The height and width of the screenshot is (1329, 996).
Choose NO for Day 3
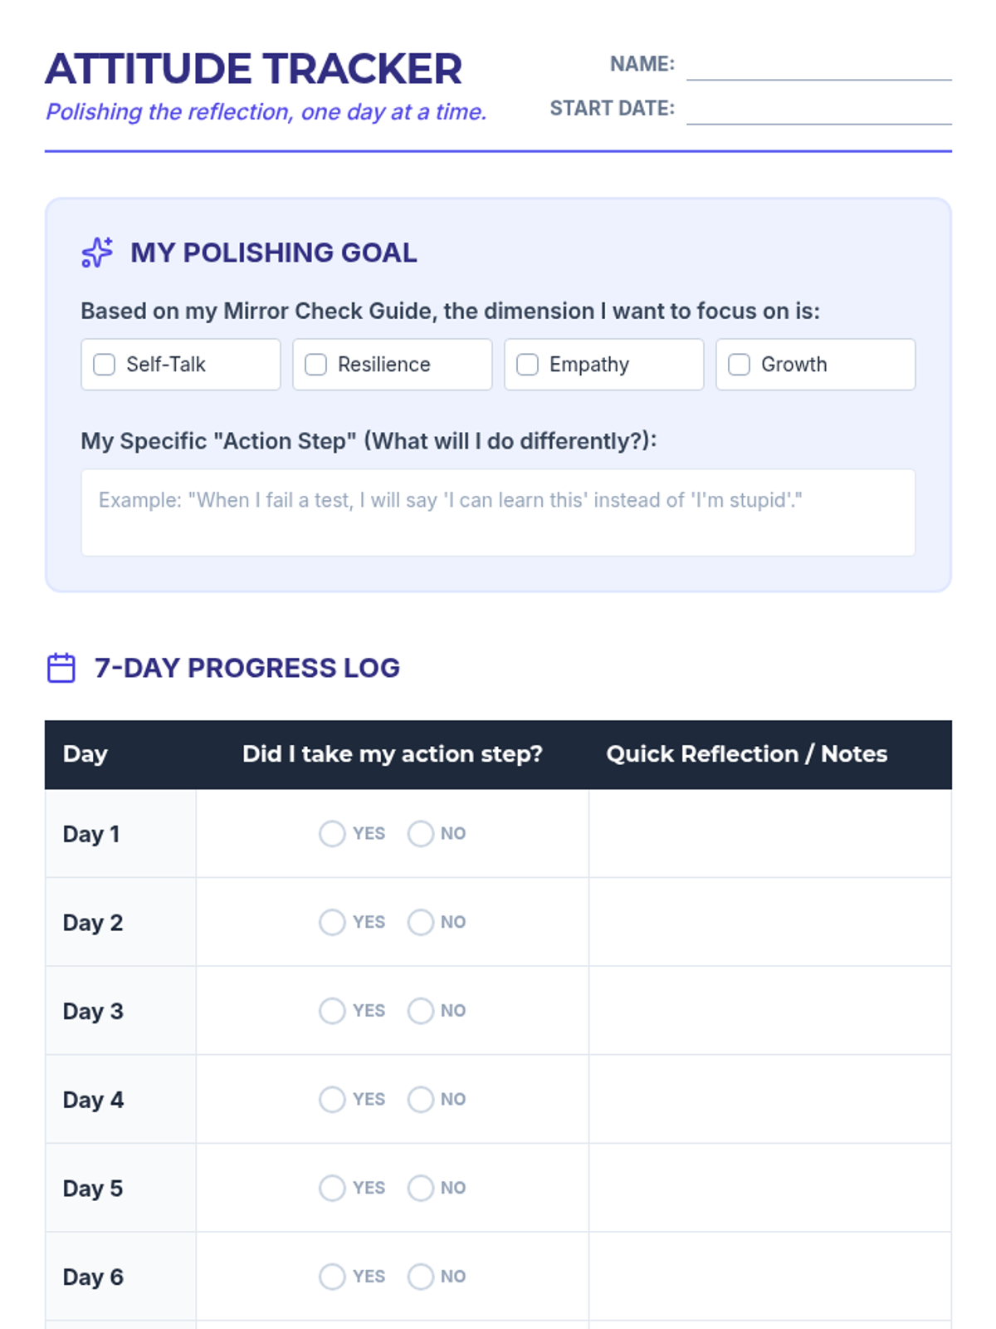[x=421, y=1011]
